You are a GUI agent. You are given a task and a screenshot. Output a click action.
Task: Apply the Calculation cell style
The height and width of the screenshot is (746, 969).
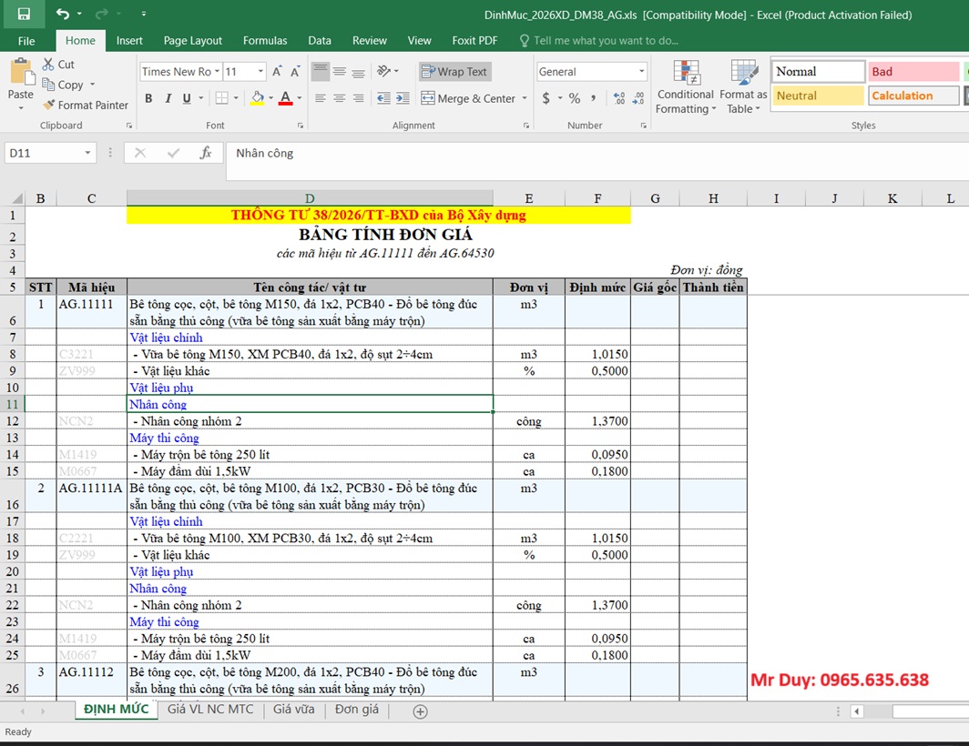[913, 96]
